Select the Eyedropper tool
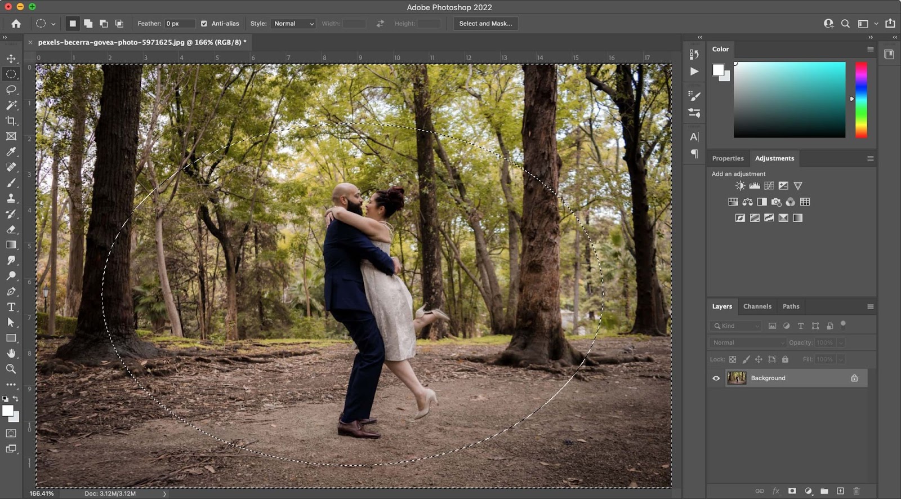 pos(11,152)
